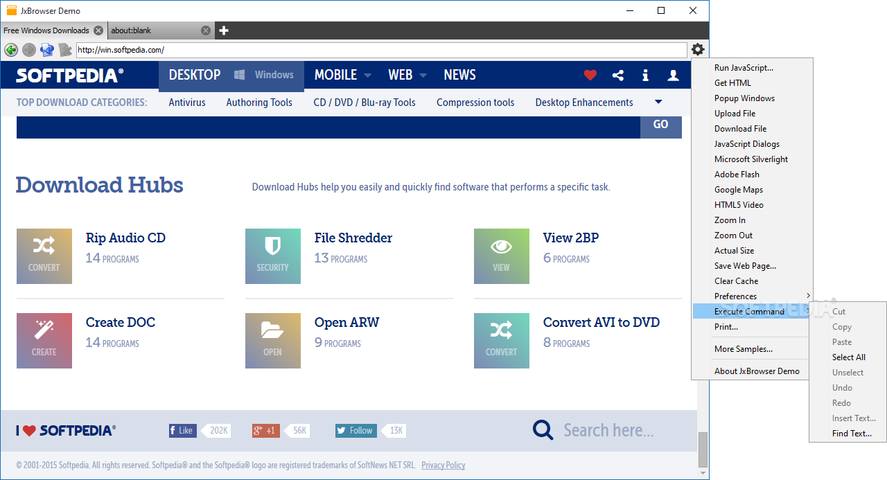887x480 pixels.
Task: Choose Get HTML from menu
Action: pyautogui.click(x=732, y=83)
